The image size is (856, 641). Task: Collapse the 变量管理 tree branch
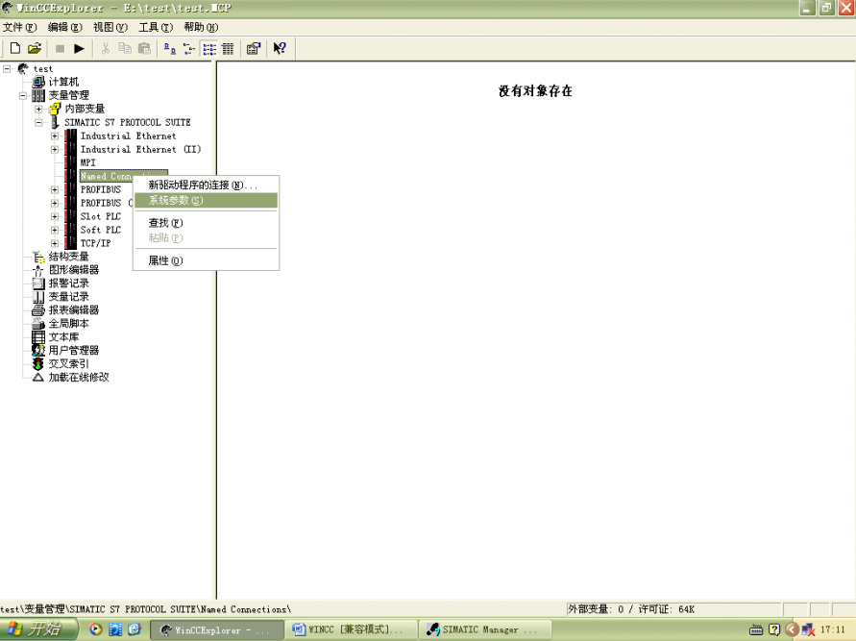click(23, 95)
